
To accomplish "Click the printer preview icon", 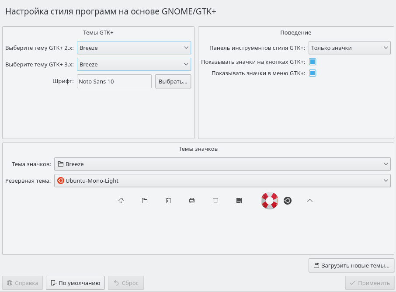I will [192, 201].
